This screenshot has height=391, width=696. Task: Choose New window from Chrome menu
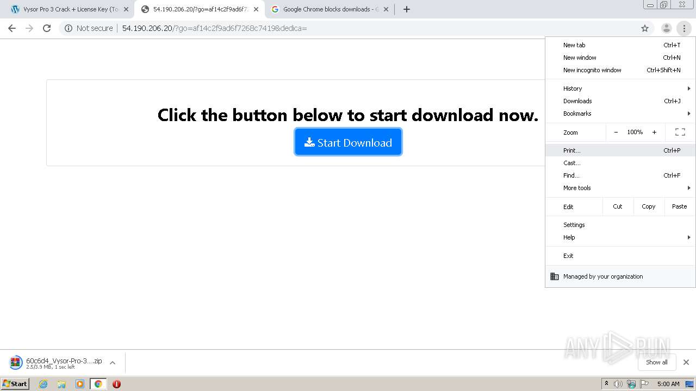coord(620,58)
